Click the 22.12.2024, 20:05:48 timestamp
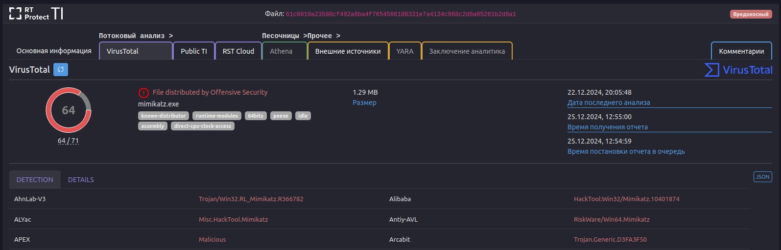 coord(599,92)
